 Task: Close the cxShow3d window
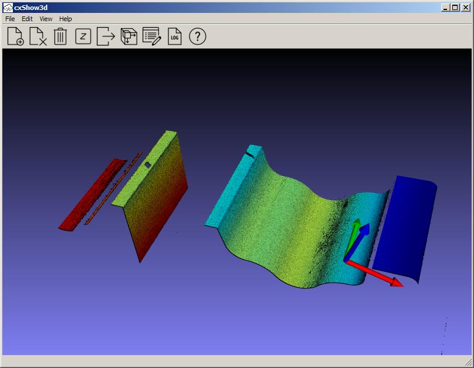click(x=466, y=8)
